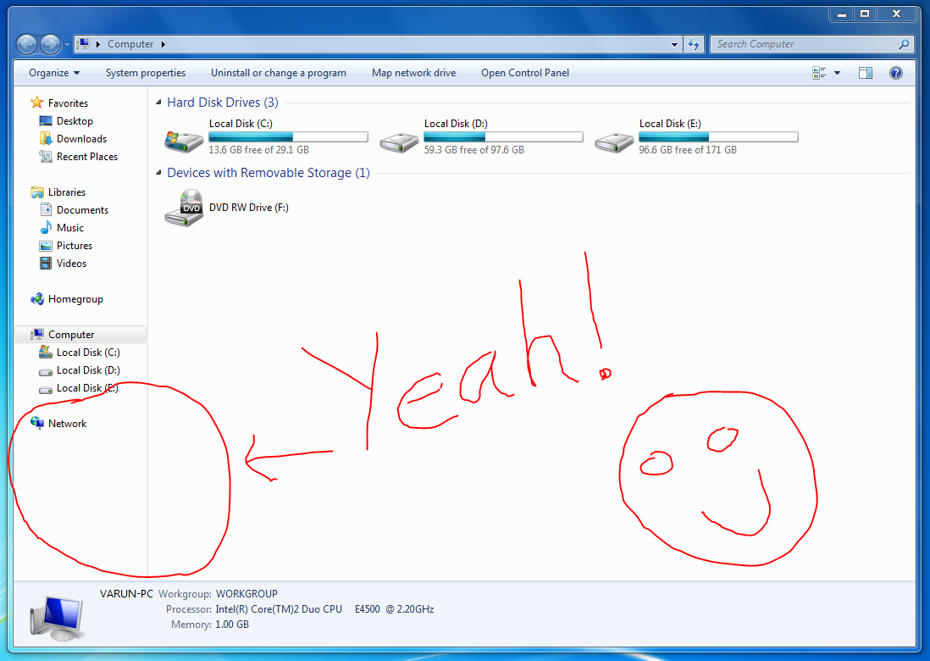Click the Hard Disk Drives (3) heading
Viewport: 930px width, 661px height.
pos(223,102)
